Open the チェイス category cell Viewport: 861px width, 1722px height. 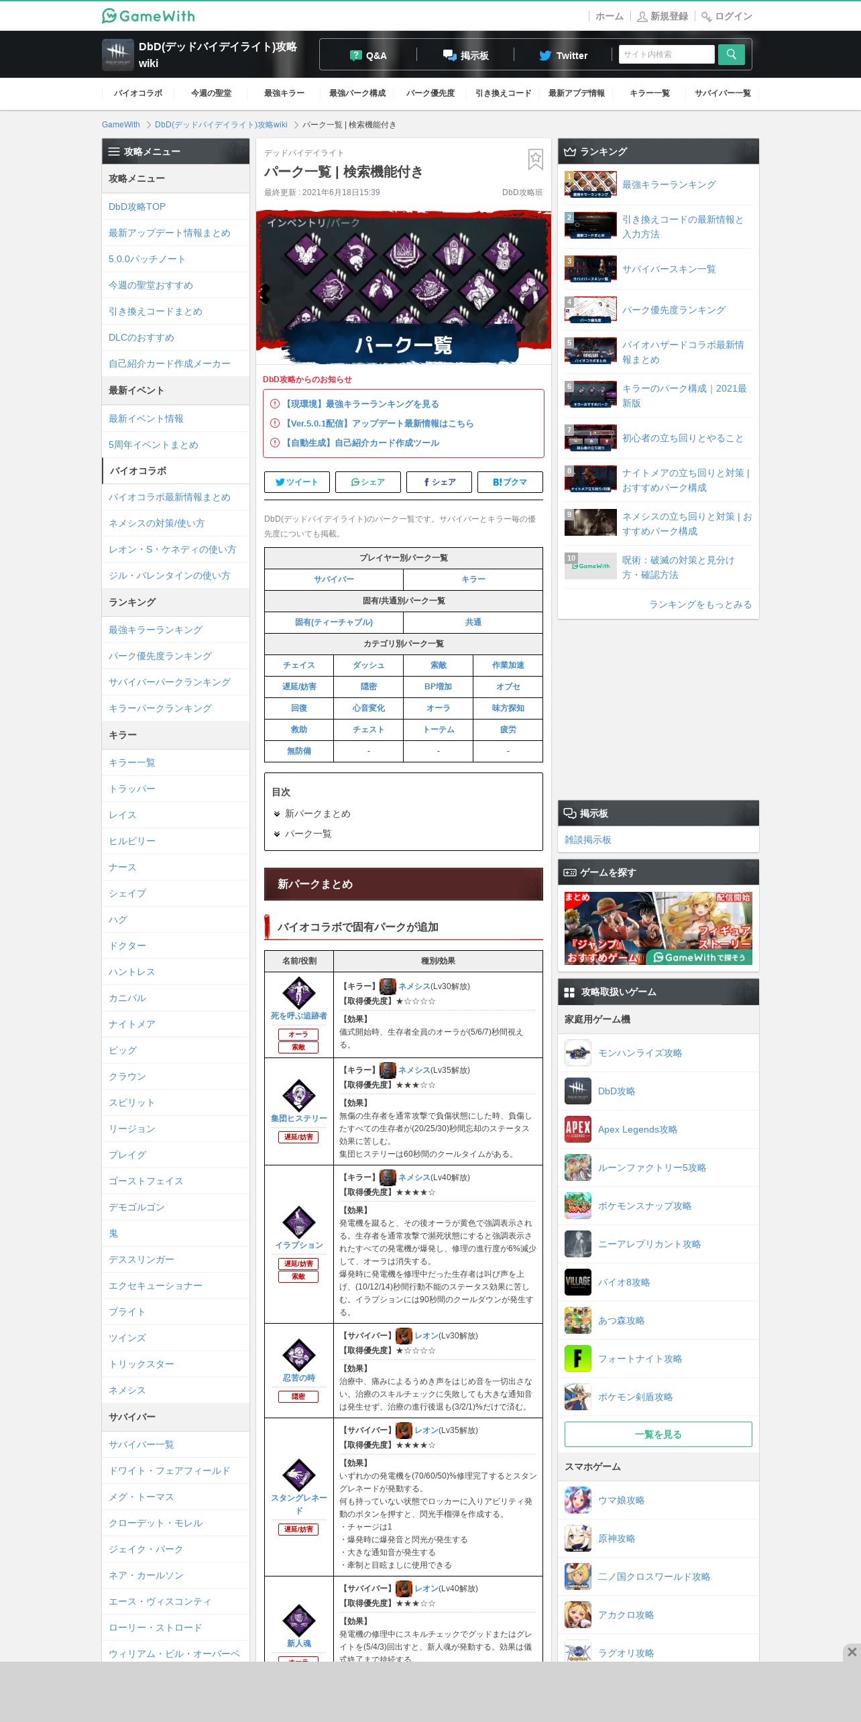coord(298,665)
